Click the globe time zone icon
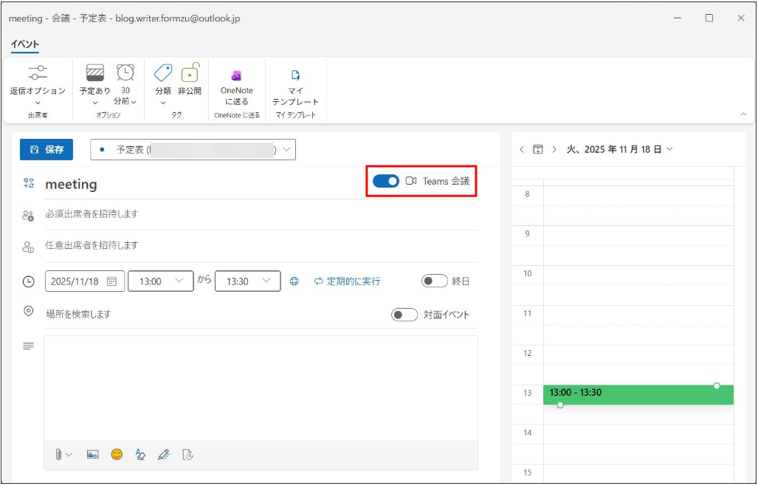This screenshot has width=758, height=486. point(294,281)
